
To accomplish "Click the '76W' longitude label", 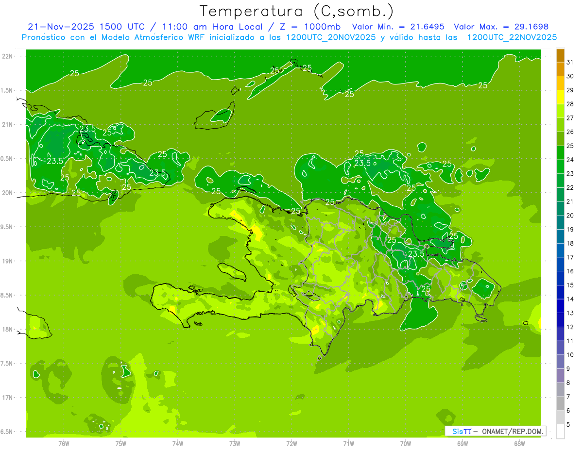I will point(64,443).
